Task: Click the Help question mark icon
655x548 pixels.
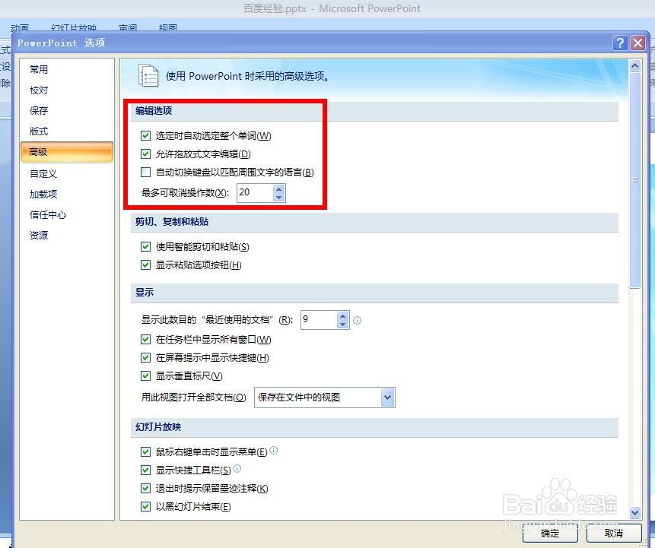Action: click(620, 43)
